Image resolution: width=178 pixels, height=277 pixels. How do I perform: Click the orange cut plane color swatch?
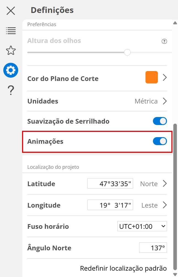coord(152,77)
